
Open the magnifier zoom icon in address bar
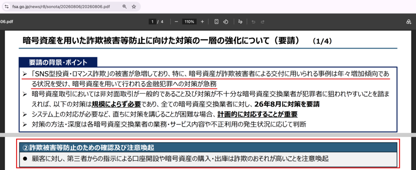pyautogui.click(x=124, y=6)
